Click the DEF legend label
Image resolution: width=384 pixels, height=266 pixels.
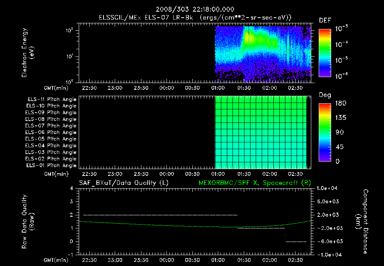pos(325,20)
